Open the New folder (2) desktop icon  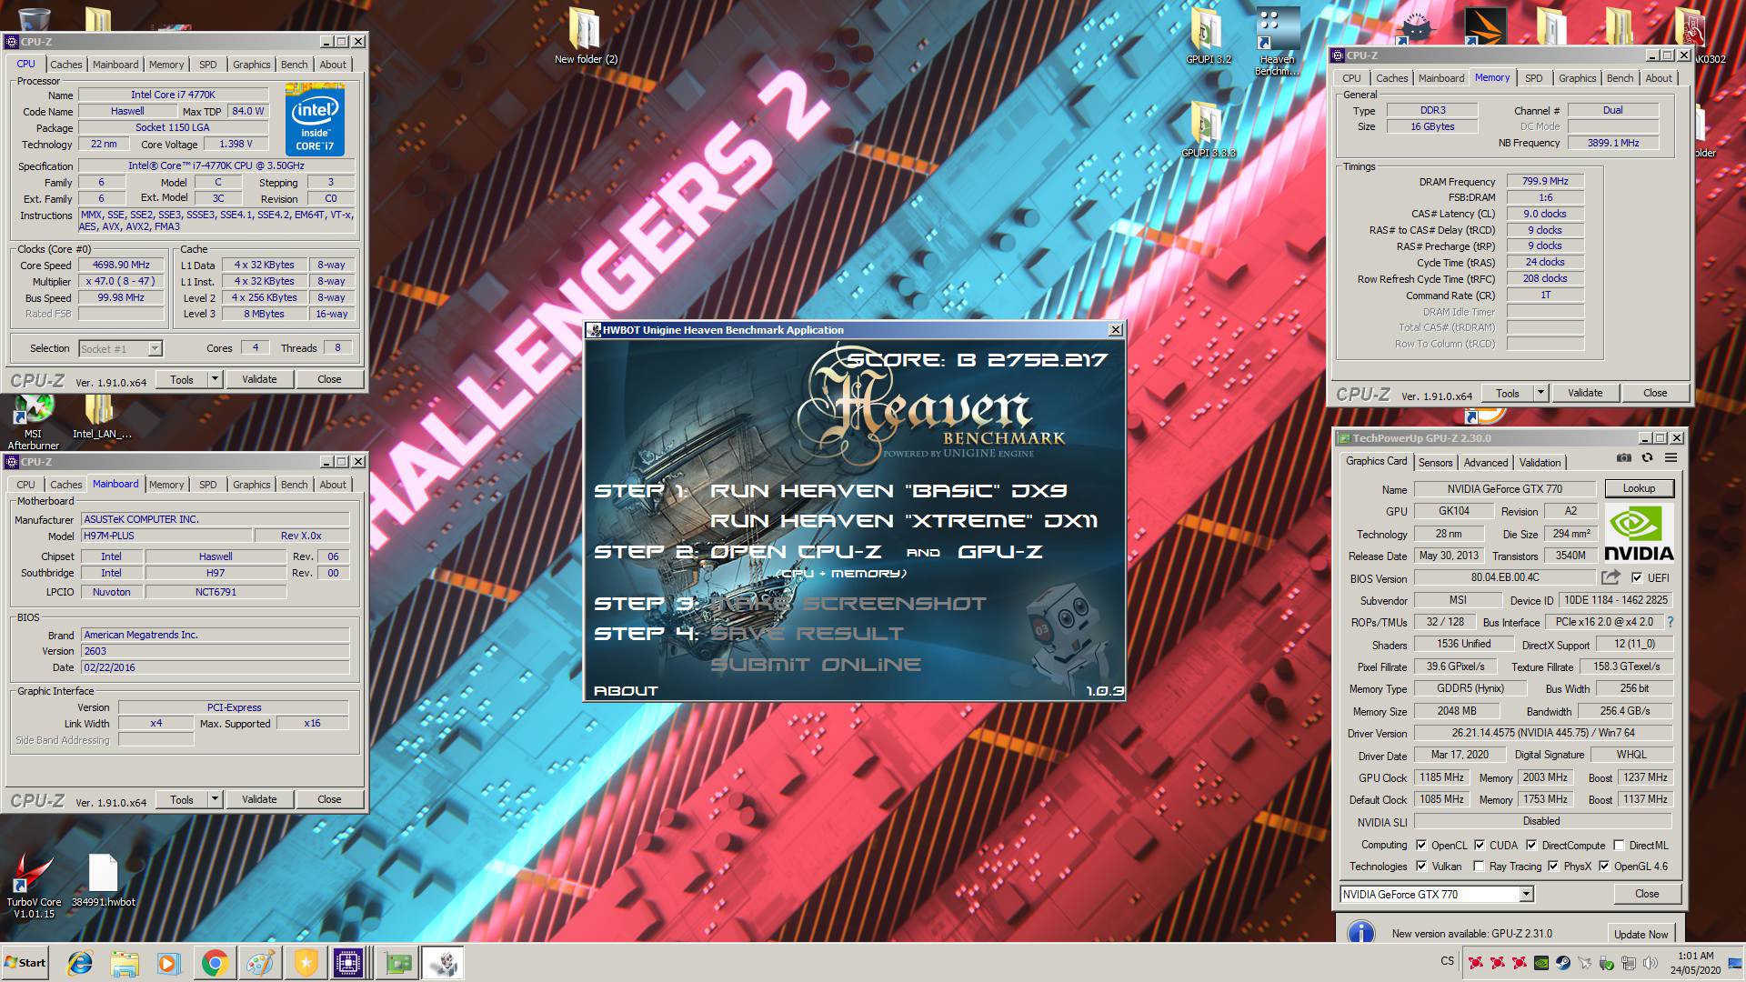tap(586, 36)
